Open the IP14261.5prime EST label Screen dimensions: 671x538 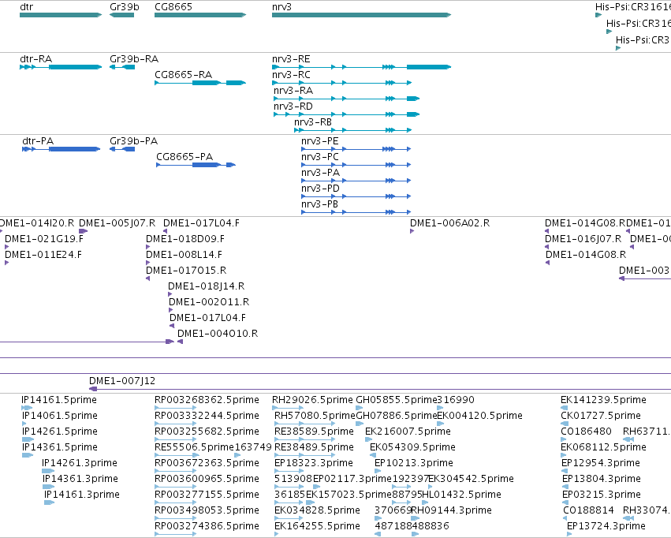(60, 432)
